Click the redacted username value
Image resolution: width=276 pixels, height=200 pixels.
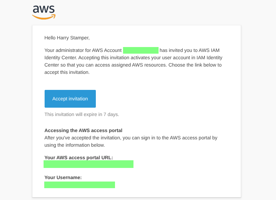click(x=79, y=185)
